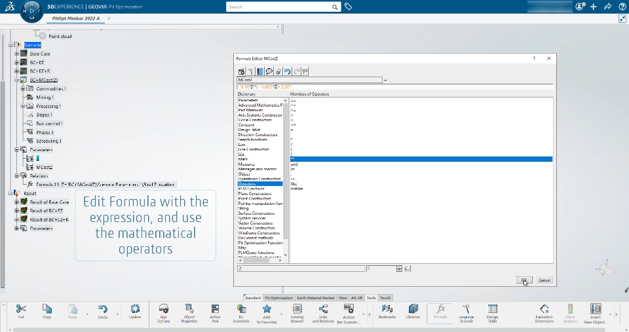Screen dimensions: 629x332
Task: Switch to the Touch tab
Action: [385, 298]
